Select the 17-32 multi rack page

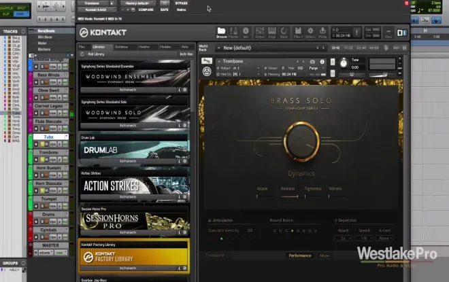pos(348,48)
